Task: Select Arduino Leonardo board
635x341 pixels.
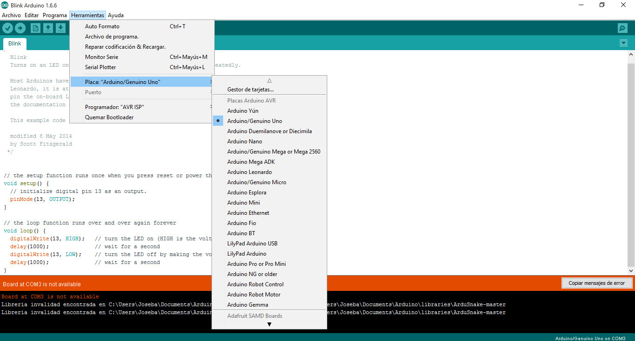Action: click(x=269, y=172)
